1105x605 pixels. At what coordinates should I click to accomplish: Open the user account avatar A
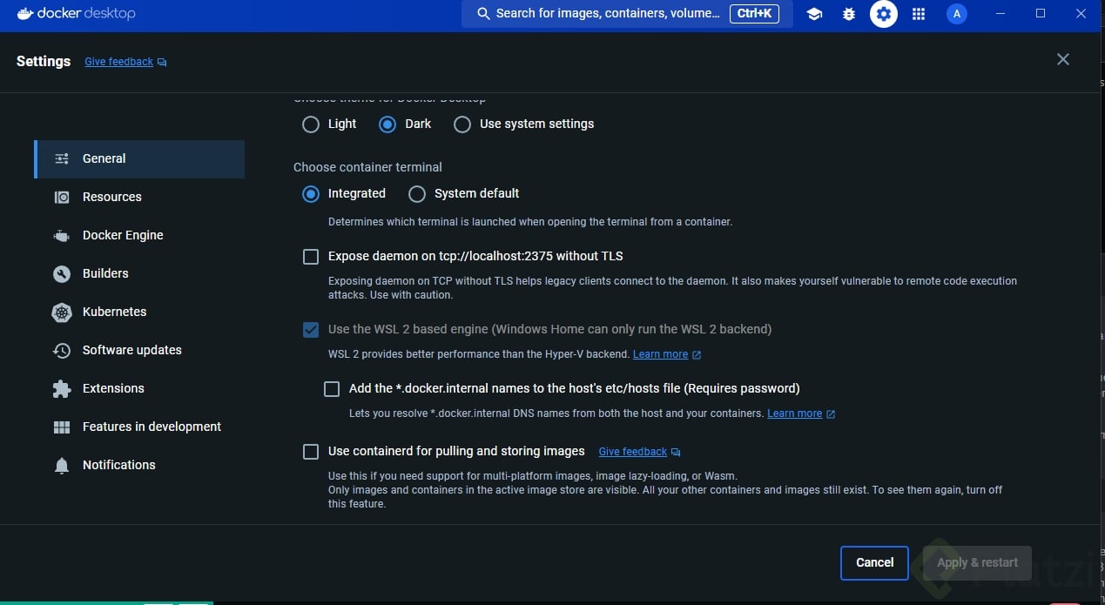pos(957,14)
